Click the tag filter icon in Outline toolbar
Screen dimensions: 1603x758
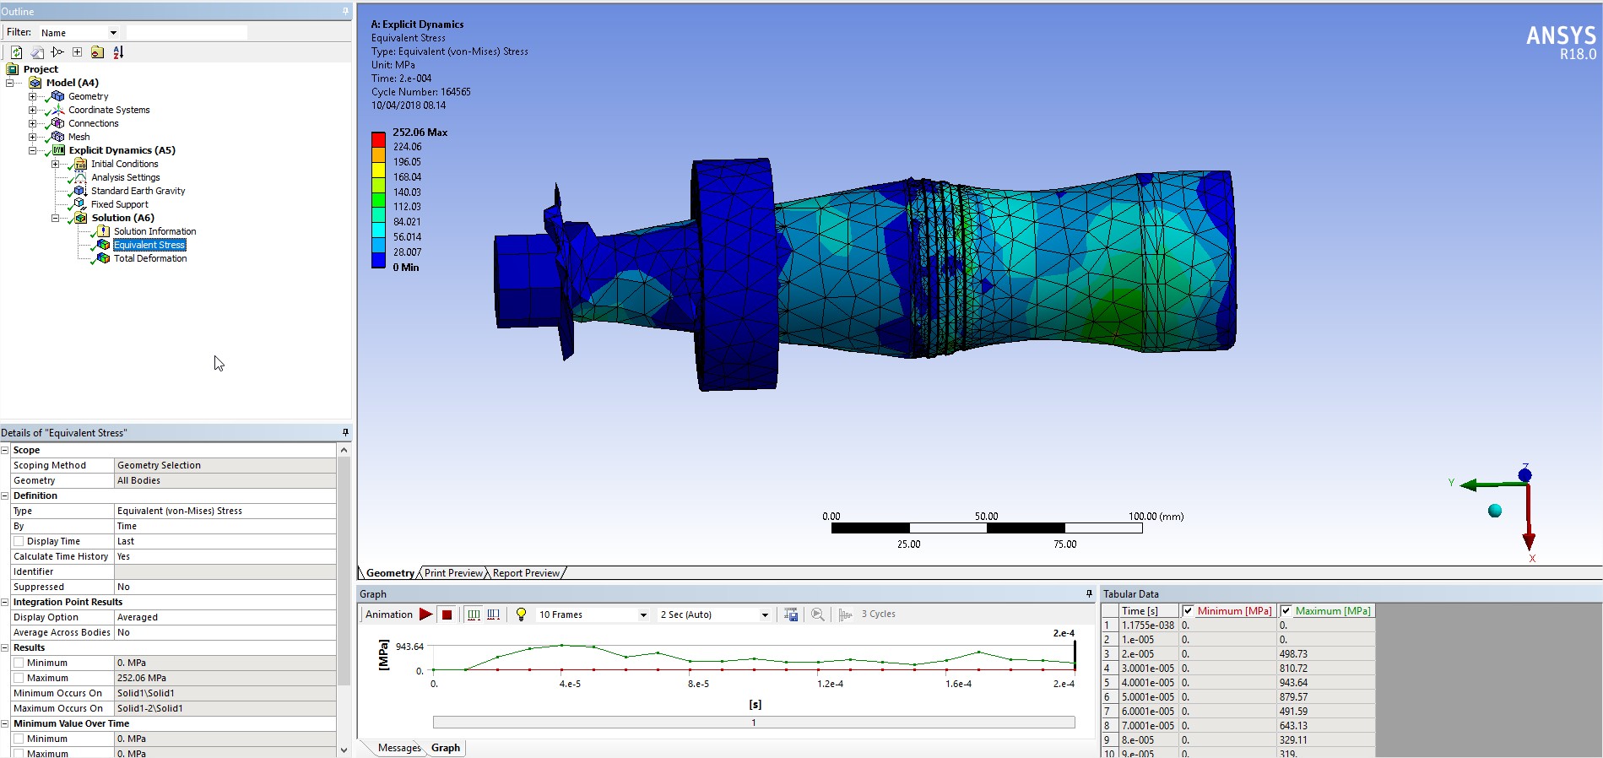57,52
